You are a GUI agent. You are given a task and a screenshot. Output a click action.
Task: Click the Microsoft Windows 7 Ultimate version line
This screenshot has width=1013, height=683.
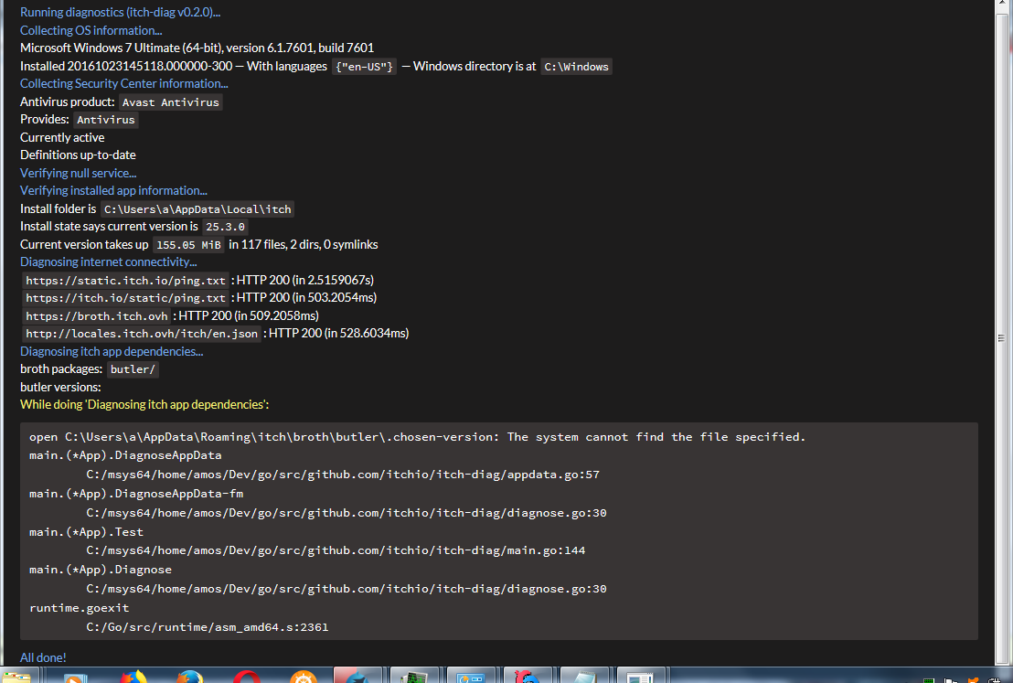(197, 48)
